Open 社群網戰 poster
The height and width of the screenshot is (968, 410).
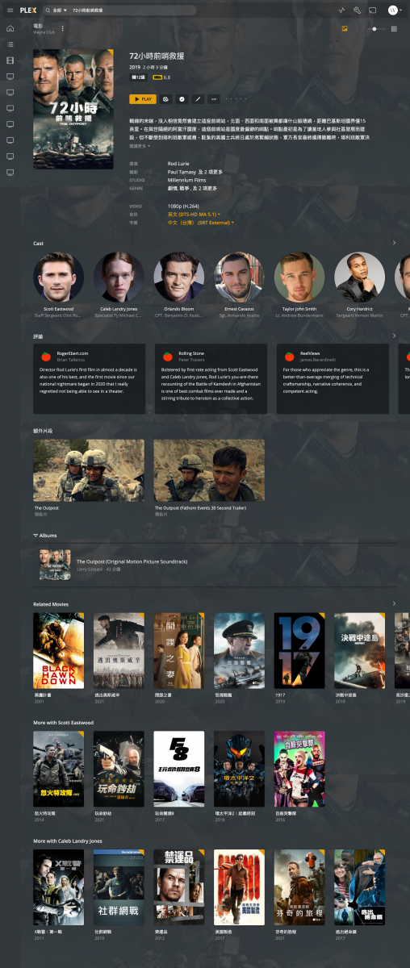click(119, 887)
